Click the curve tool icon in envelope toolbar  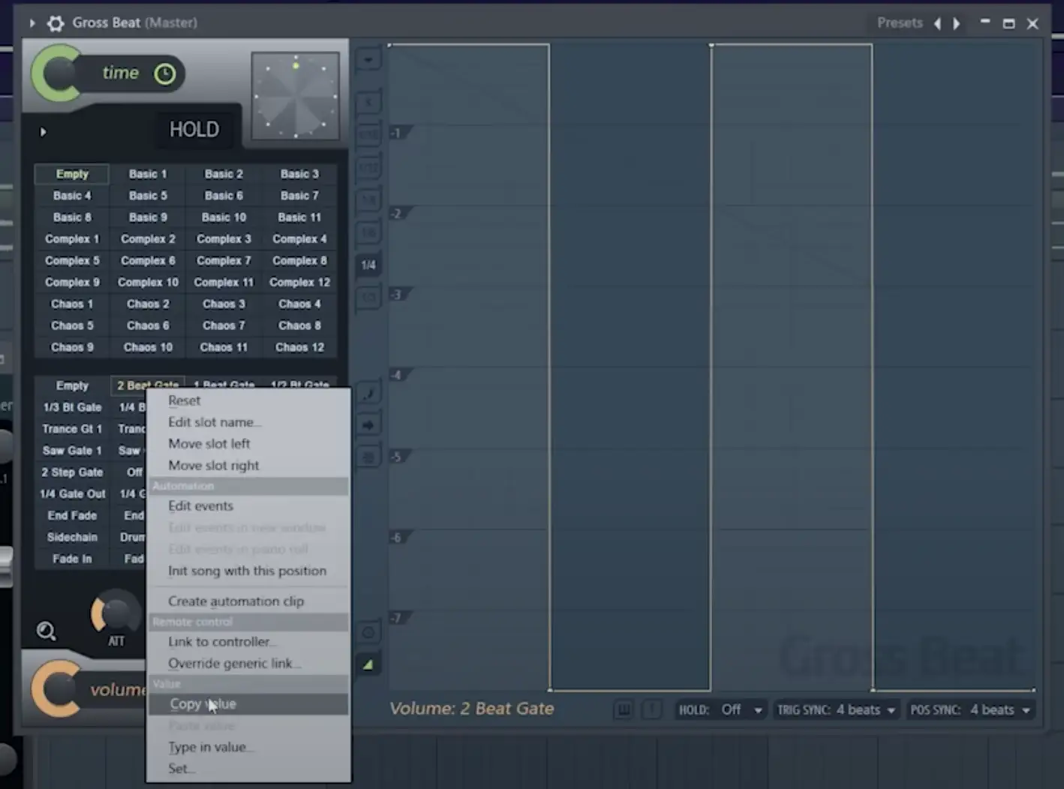tap(368, 393)
